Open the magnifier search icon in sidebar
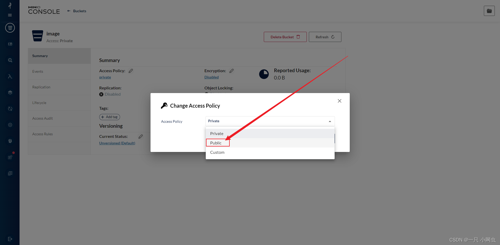Viewport: 500px width, 245px height. pos(10,60)
